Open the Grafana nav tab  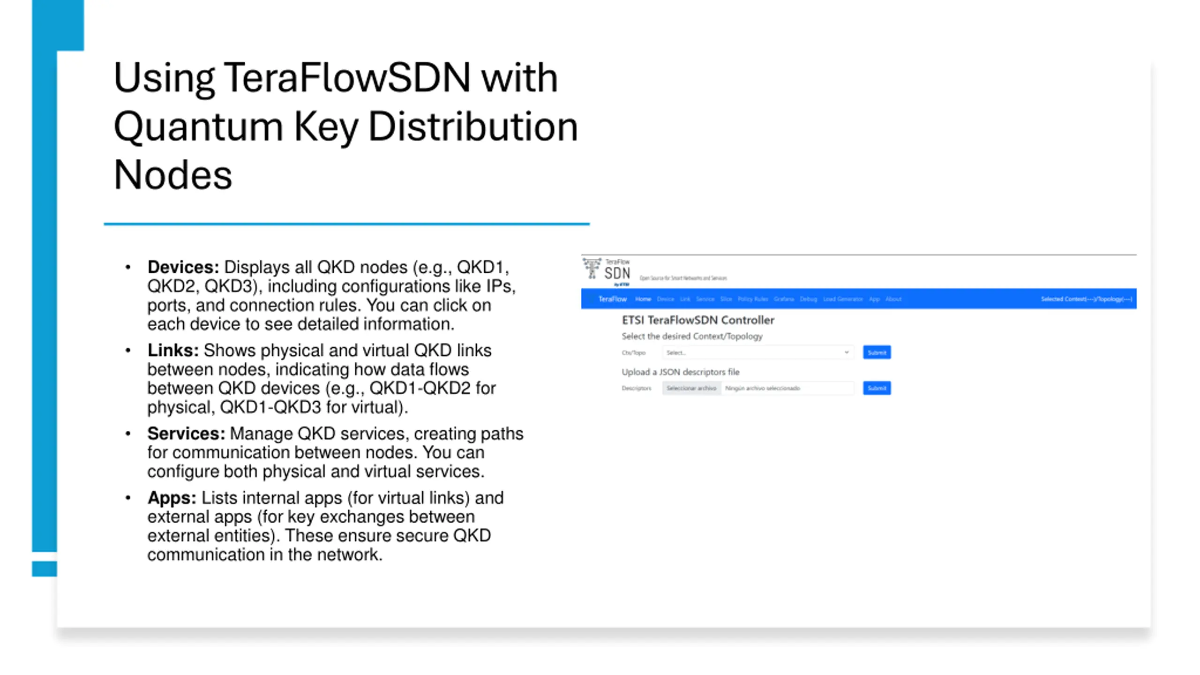[x=784, y=299]
